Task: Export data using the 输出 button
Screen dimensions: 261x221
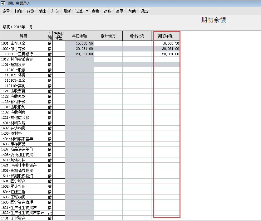Action: point(42,11)
